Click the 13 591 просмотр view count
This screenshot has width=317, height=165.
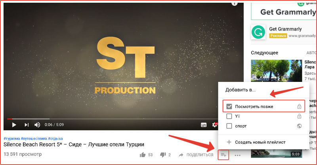23,154
